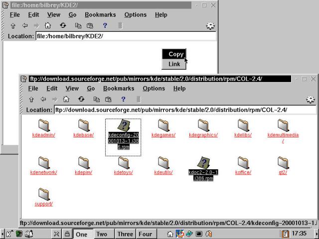Open File menu in the KDE2 window
The height and width of the screenshot is (239, 319).
(x=15, y=14)
